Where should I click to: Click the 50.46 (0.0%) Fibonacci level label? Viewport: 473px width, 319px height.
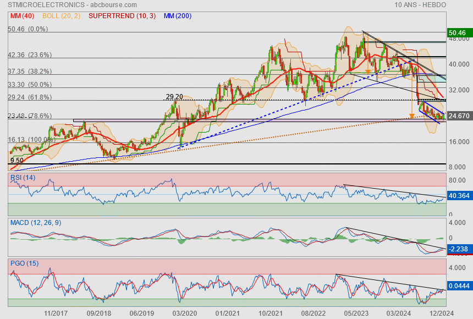[x=28, y=29]
